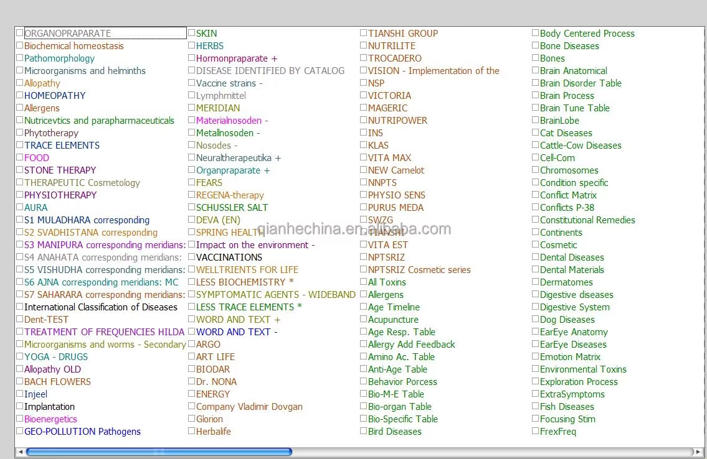Tick the Bird Diseases checkbox
Screen dimensions: 707x459
point(363,430)
